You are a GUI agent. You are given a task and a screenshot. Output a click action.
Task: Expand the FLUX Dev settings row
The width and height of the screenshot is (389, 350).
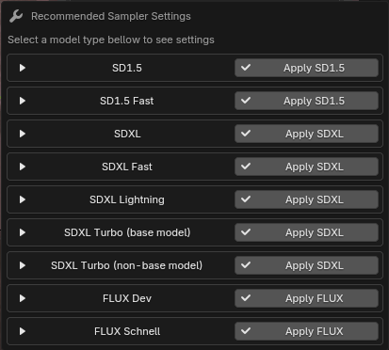(x=23, y=298)
